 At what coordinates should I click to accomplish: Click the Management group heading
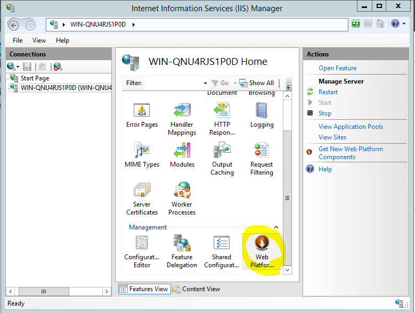[148, 227]
